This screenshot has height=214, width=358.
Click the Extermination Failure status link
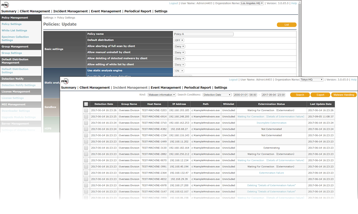[x=271, y=173]
